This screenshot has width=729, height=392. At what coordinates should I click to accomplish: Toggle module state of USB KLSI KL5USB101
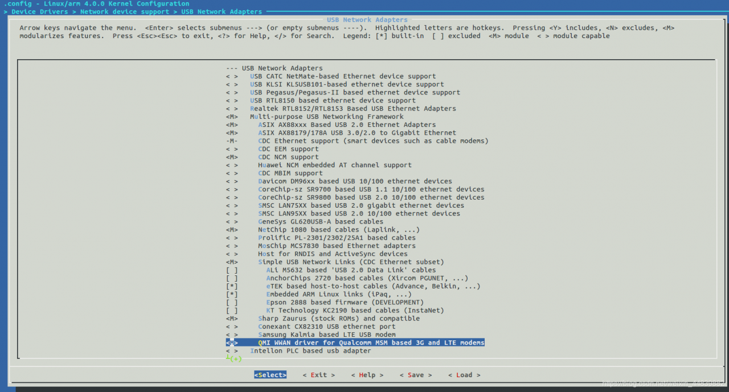pos(232,84)
